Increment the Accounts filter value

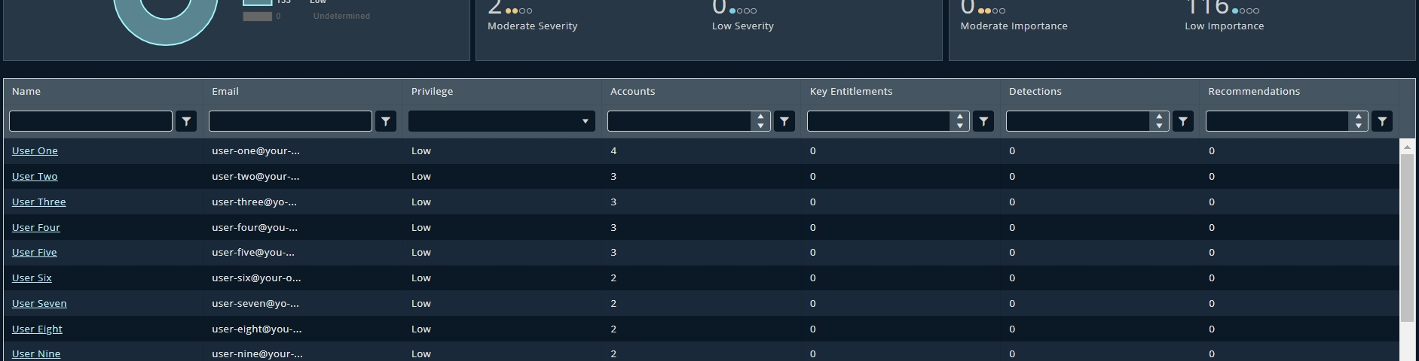760,117
